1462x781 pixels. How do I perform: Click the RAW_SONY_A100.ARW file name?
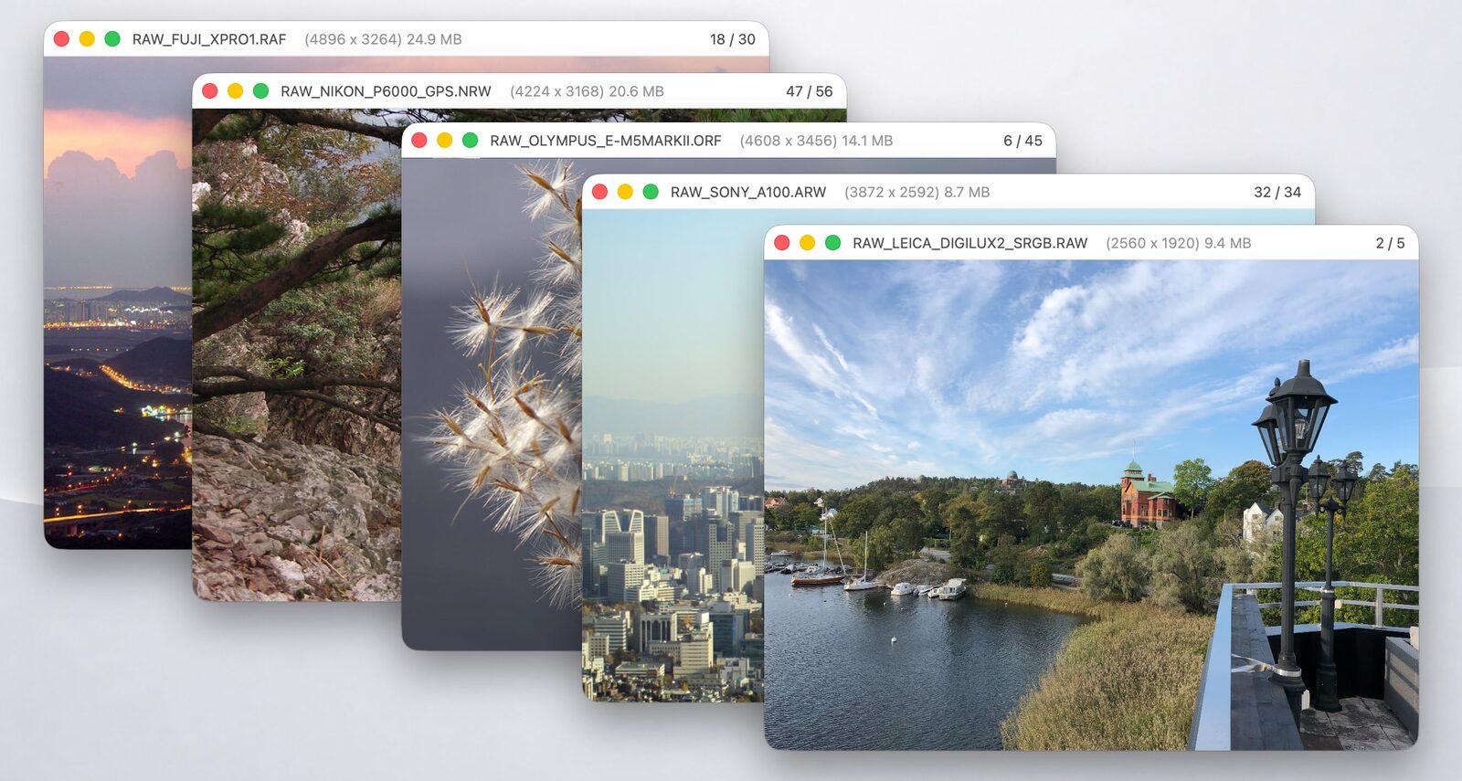[x=748, y=192]
